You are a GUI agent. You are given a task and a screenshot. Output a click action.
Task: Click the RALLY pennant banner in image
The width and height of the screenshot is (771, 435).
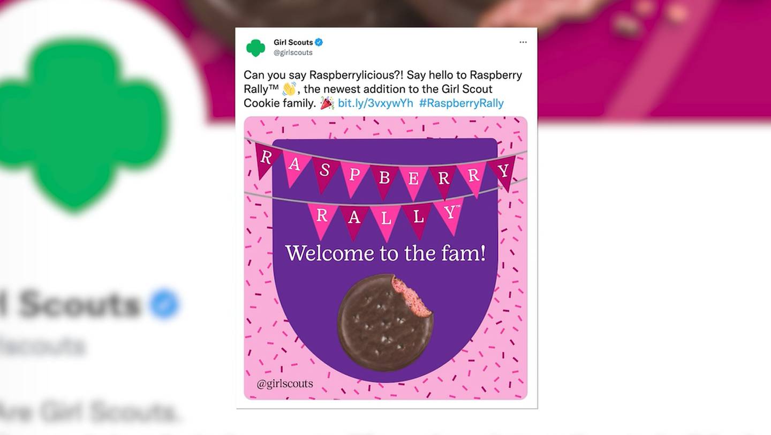point(385,218)
